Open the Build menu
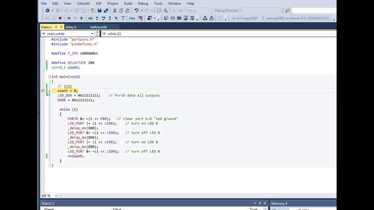374x210 pixels. (128, 3)
